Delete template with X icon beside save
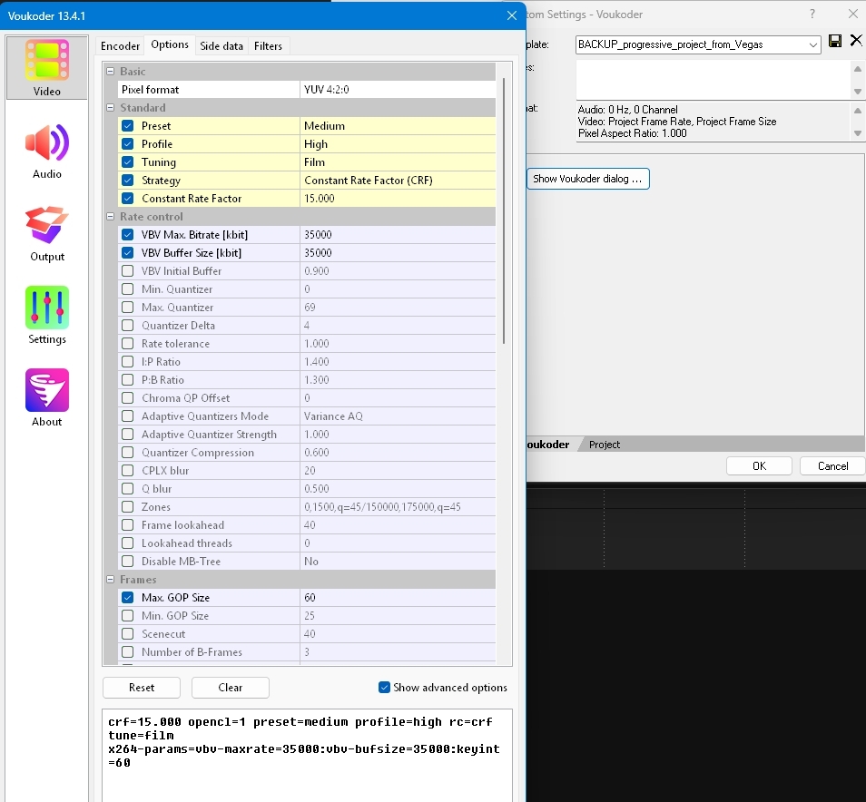Image resolution: width=866 pixels, height=802 pixels. 856,40
